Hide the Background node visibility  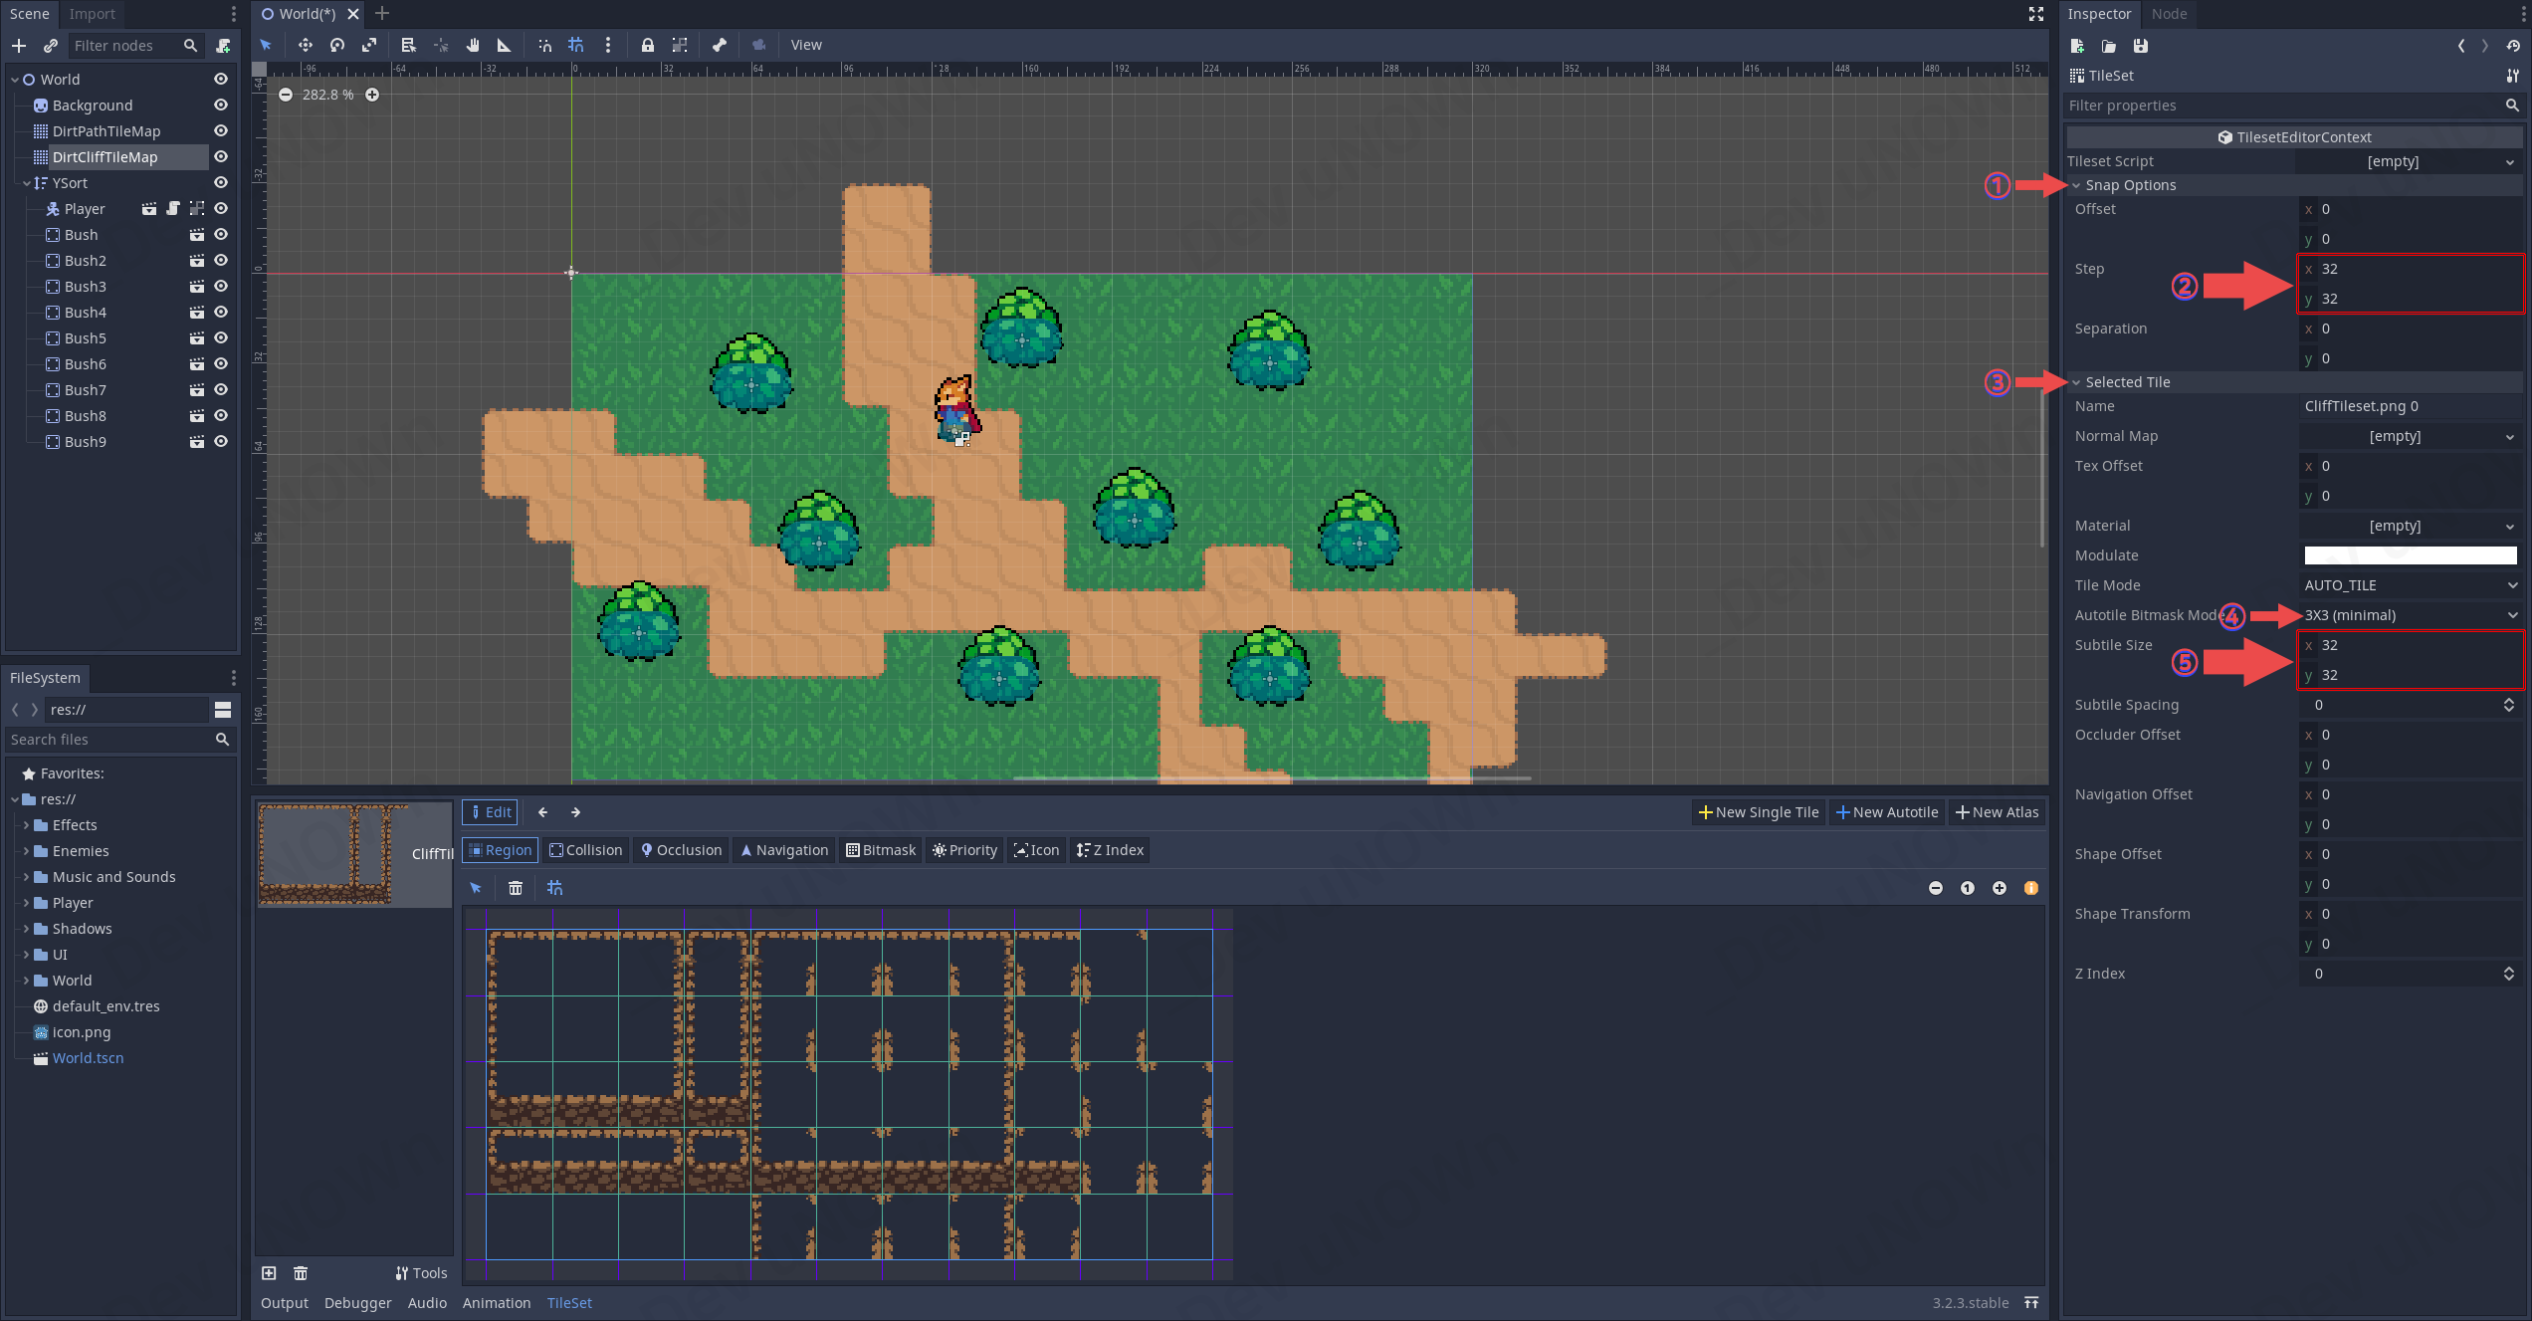tap(221, 105)
